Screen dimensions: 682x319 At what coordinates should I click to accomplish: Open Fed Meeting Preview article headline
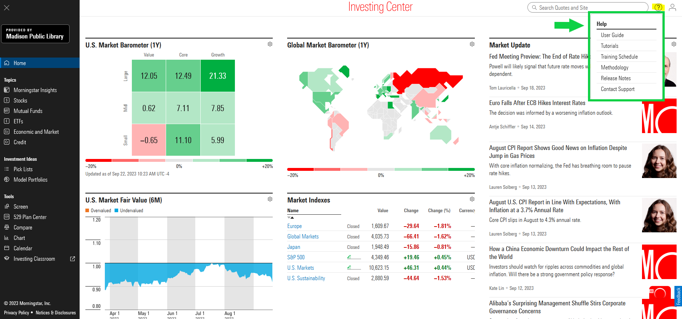point(539,56)
